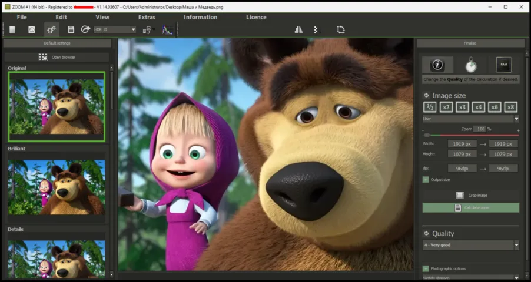Open the Information menu
Image resolution: width=531 pixels, height=282 pixels.
click(x=201, y=17)
